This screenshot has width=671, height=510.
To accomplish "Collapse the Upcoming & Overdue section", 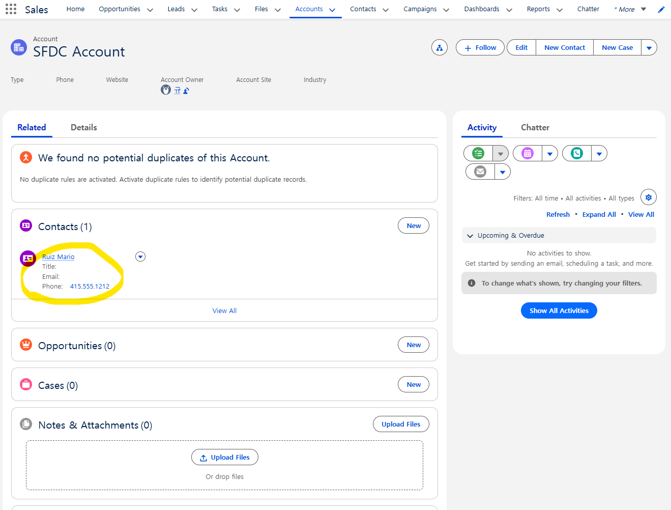I will (470, 236).
